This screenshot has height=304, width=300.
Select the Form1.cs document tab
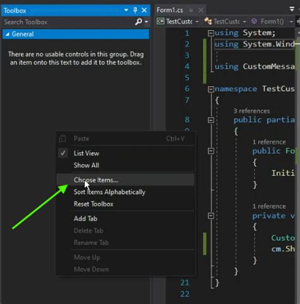(x=170, y=10)
